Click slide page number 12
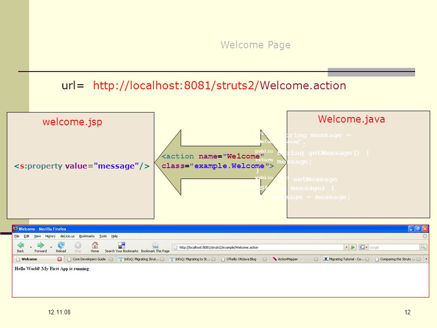 coord(407,312)
